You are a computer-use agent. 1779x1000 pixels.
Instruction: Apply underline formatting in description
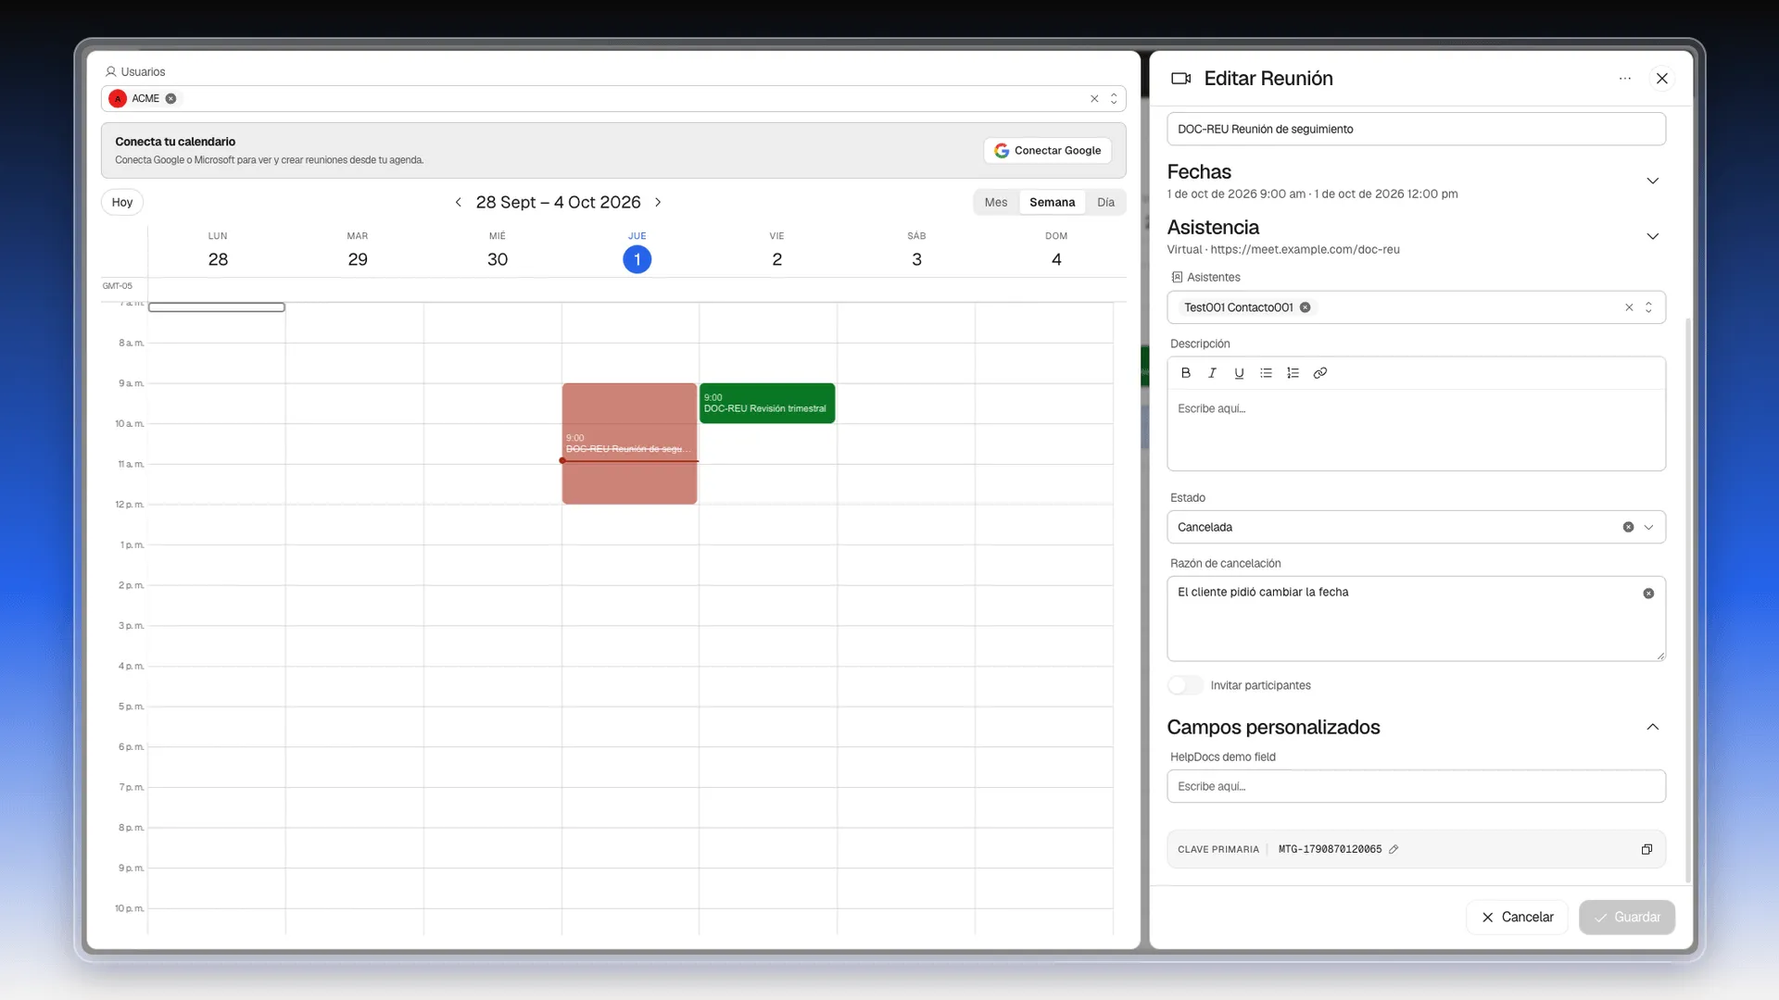tap(1239, 373)
